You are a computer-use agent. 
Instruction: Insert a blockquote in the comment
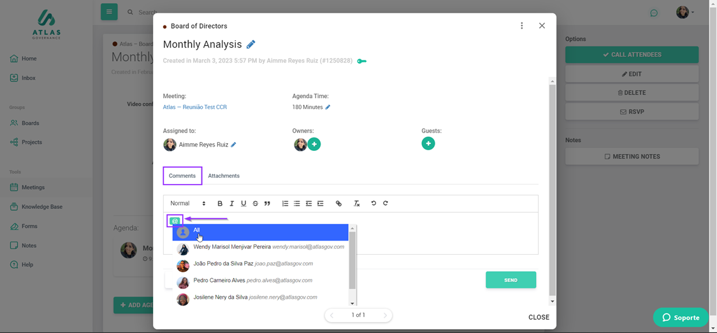[267, 204]
